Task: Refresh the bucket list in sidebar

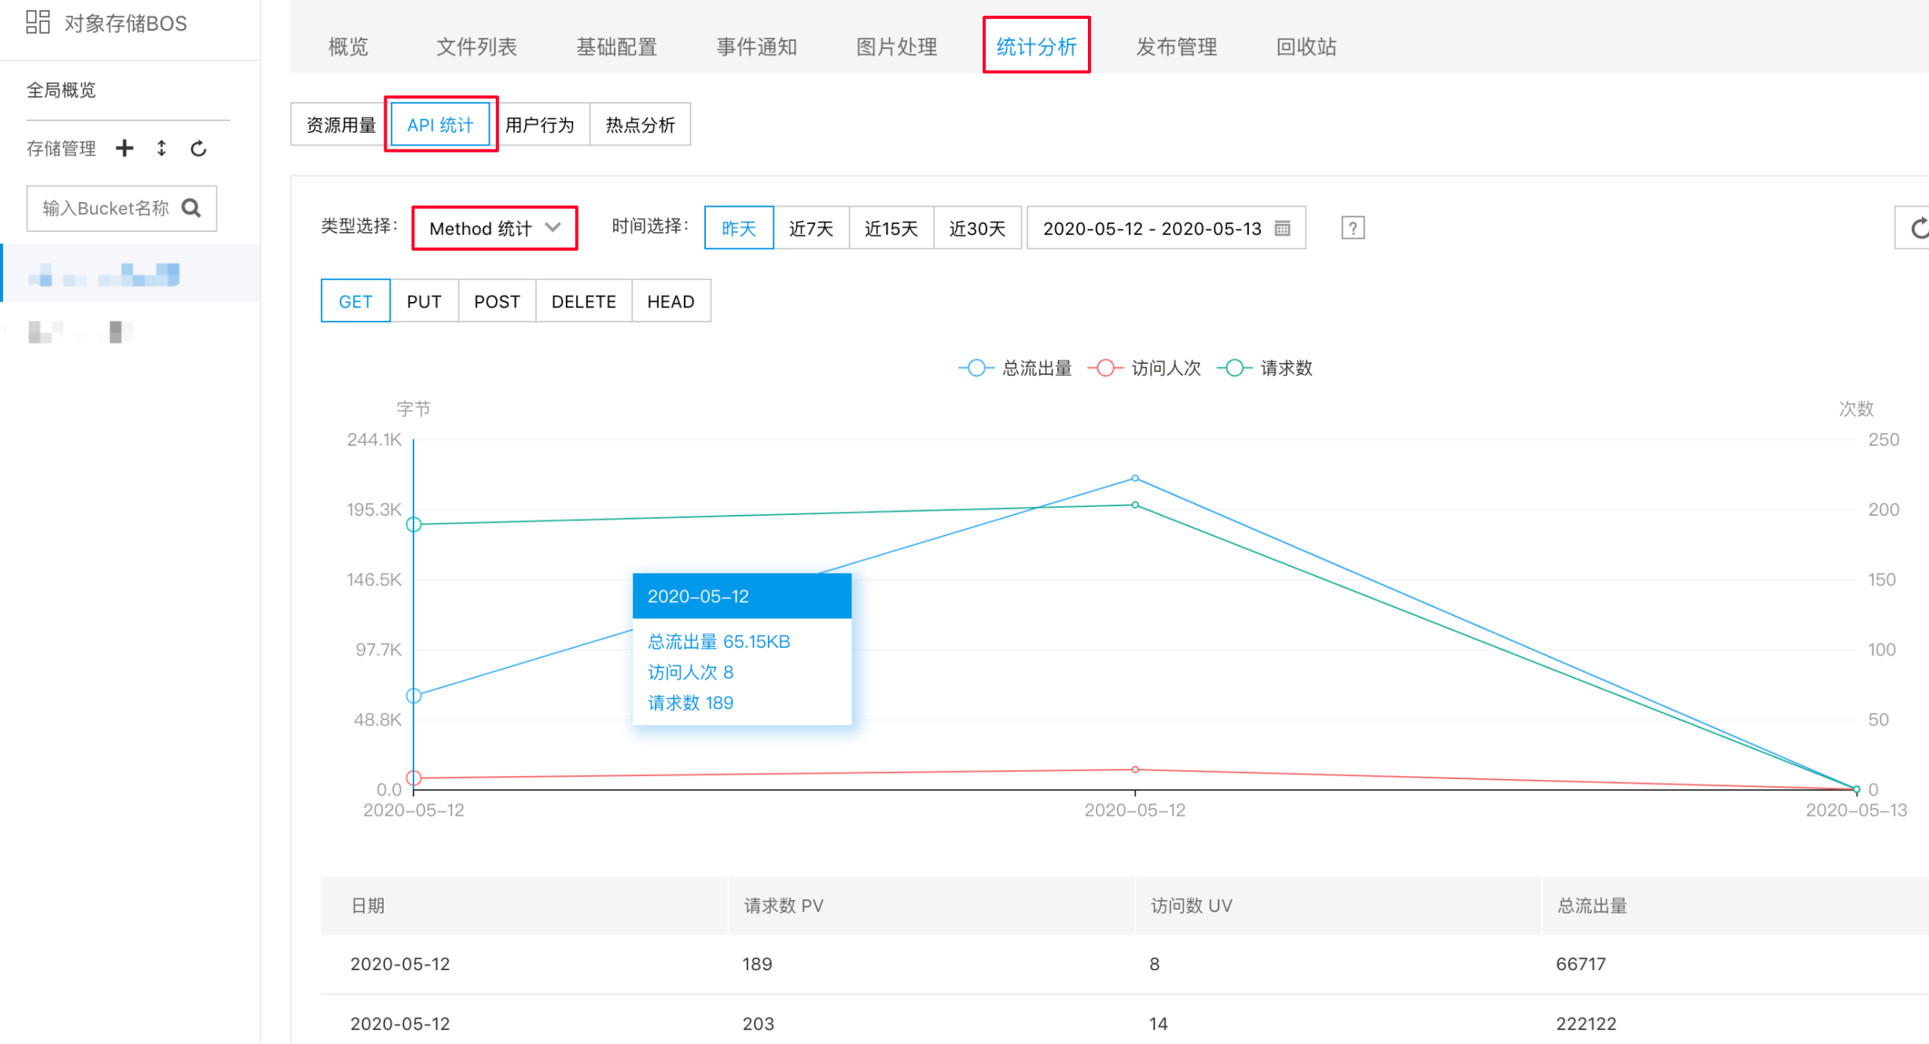Action: point(198,149)
